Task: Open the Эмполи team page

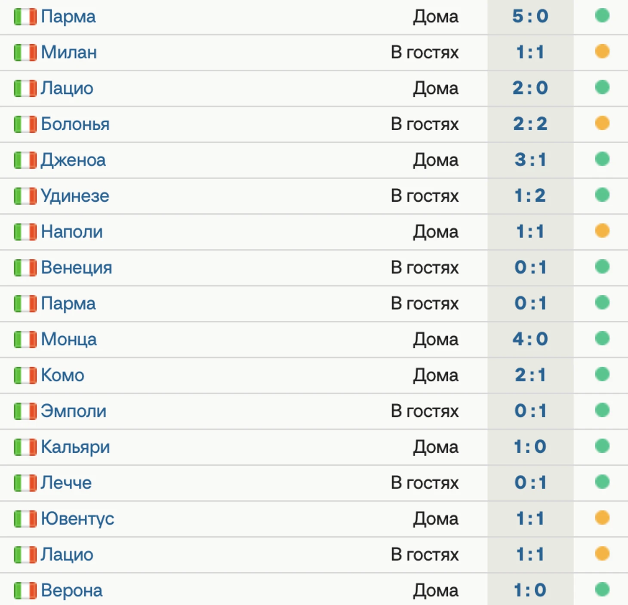Action: (74, 411)
